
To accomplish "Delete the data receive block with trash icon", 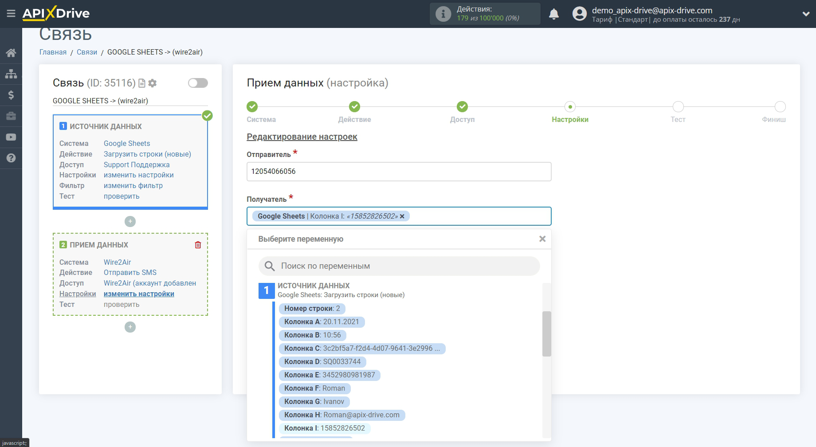I will pos(198,245).
